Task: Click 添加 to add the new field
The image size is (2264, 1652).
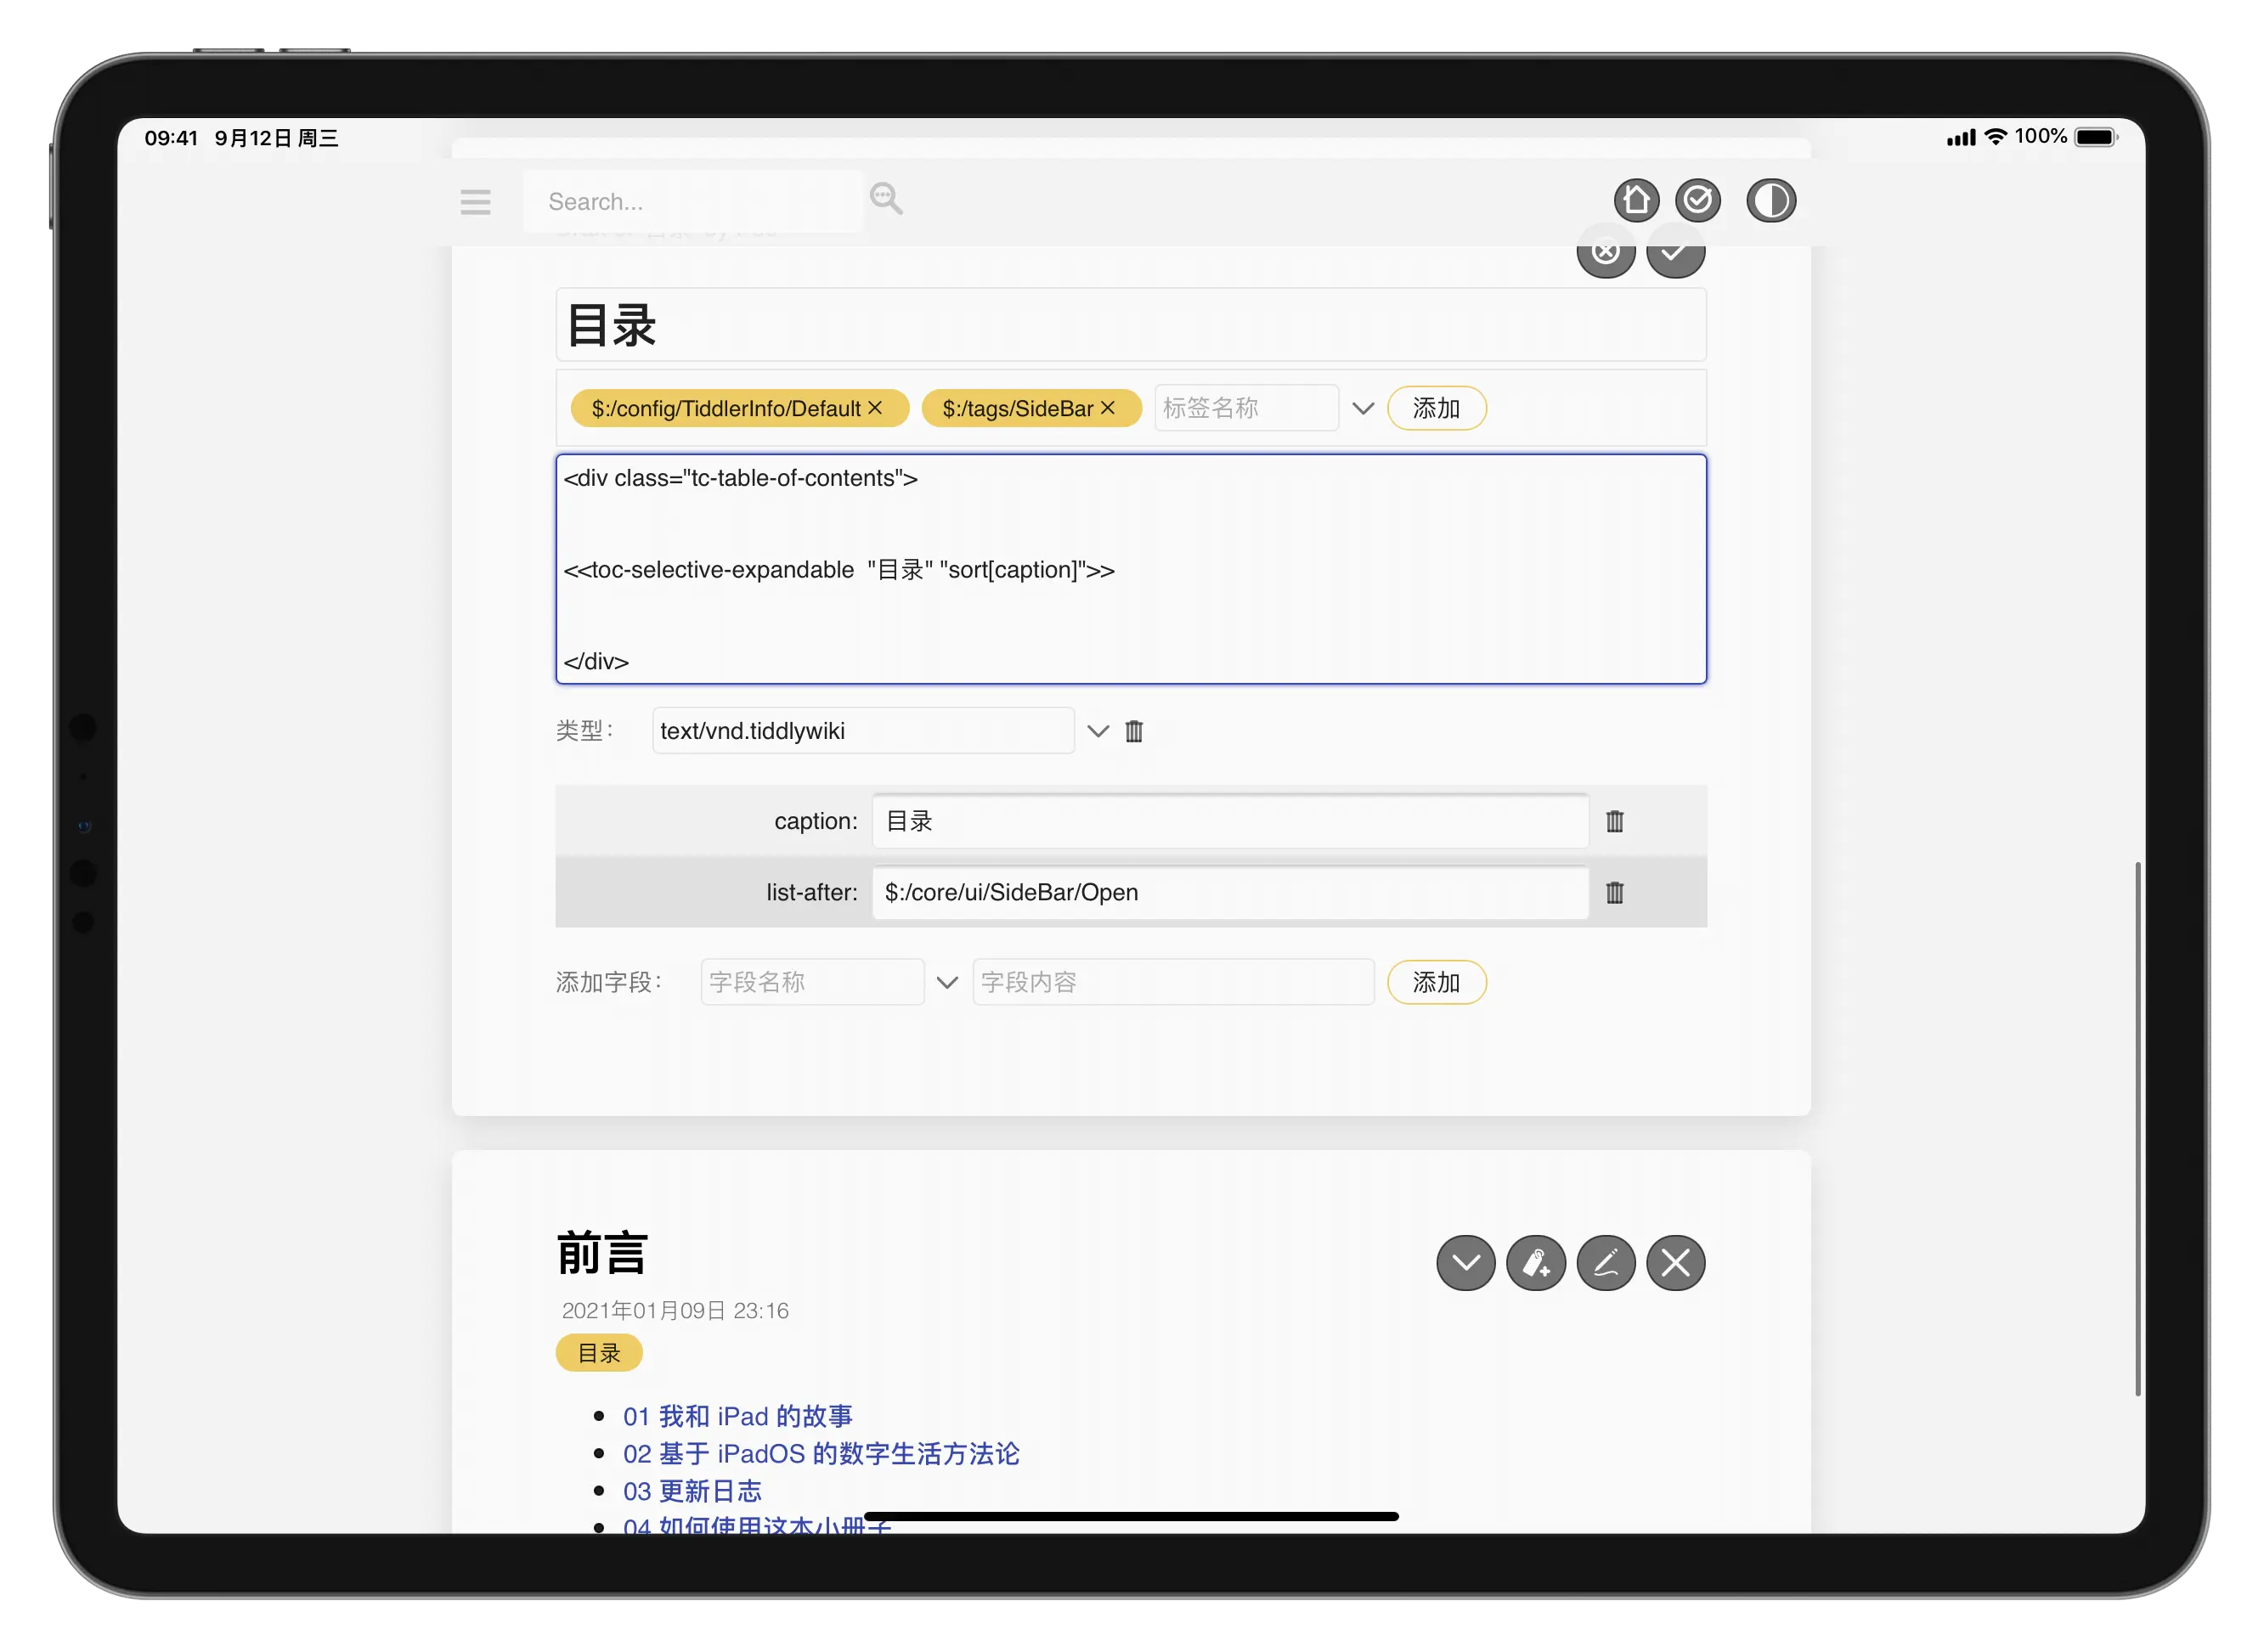Action: point(1436,982)
